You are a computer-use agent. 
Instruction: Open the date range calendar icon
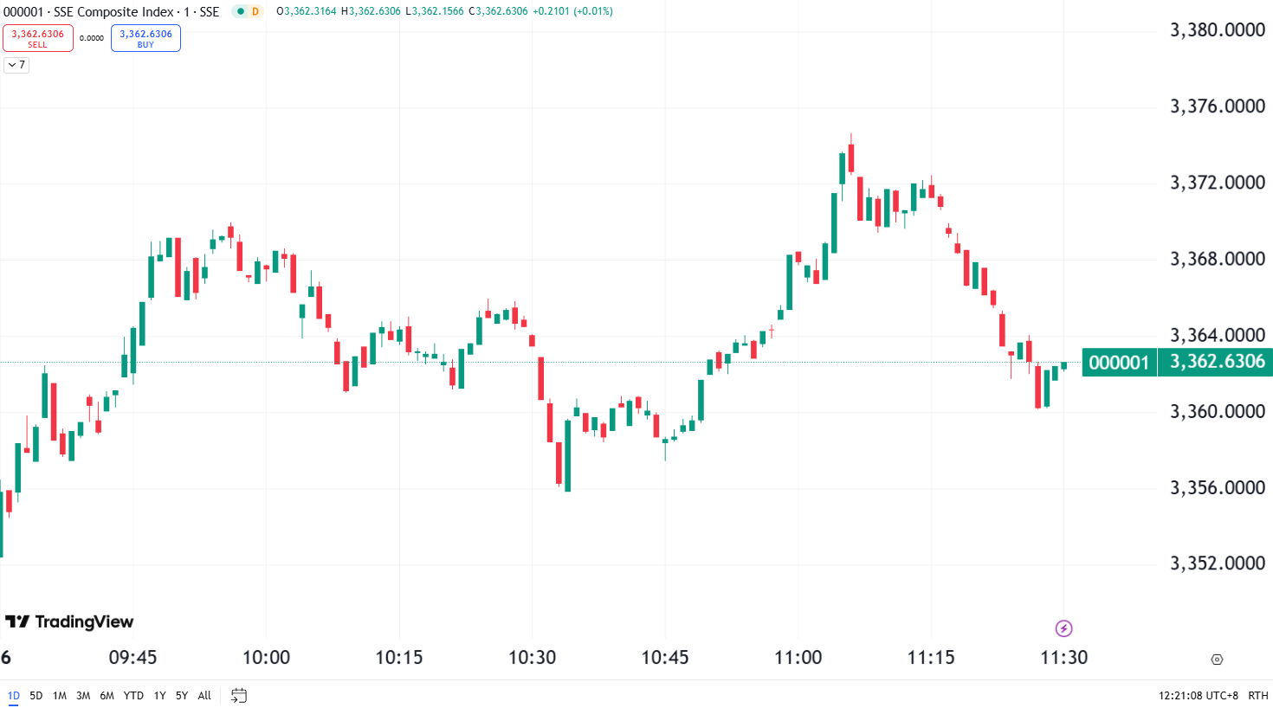click(239, 695)
